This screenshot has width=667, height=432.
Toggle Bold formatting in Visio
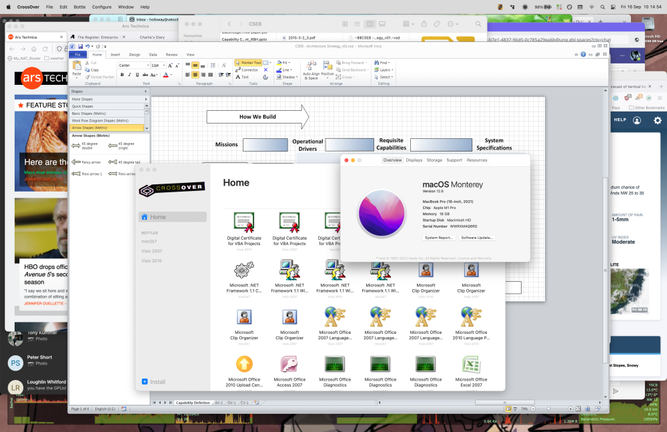point(122,75)
